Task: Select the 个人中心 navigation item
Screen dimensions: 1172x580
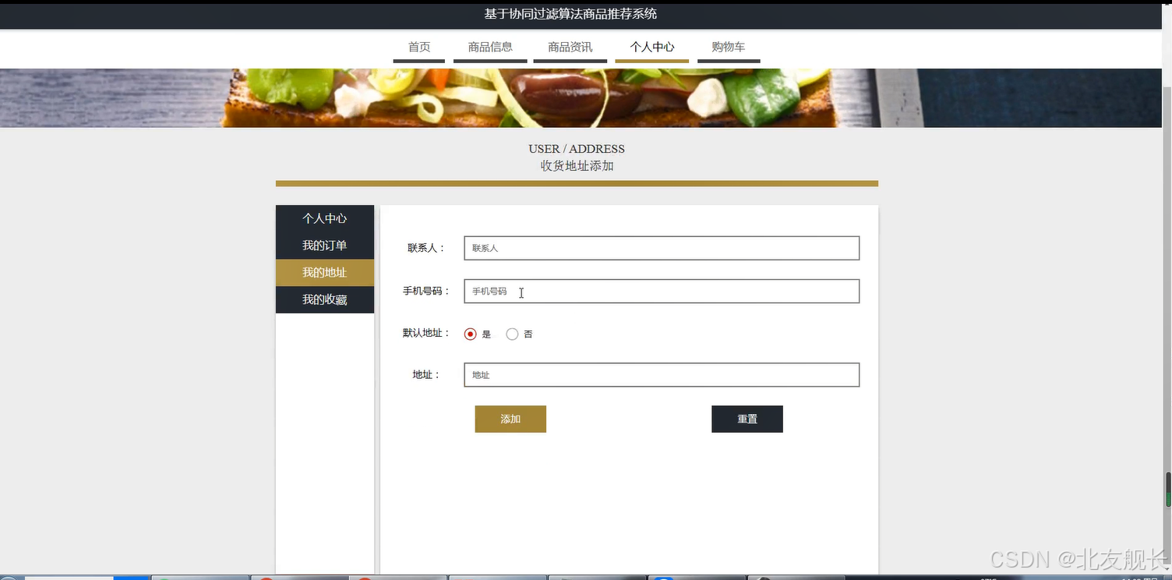Action: [651, 47]
